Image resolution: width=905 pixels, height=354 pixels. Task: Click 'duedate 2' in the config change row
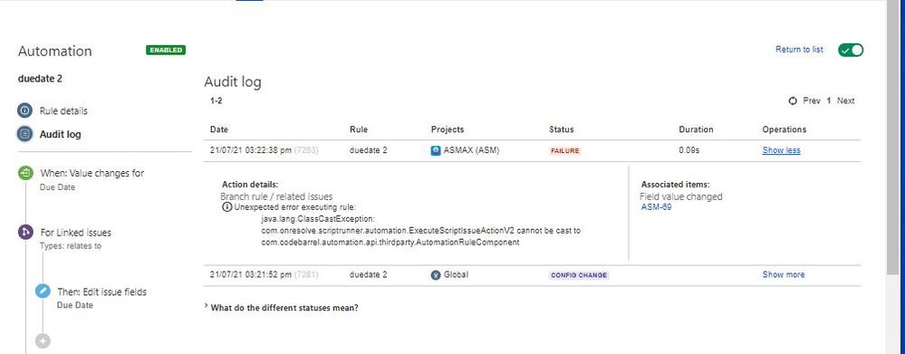point(368,274)
